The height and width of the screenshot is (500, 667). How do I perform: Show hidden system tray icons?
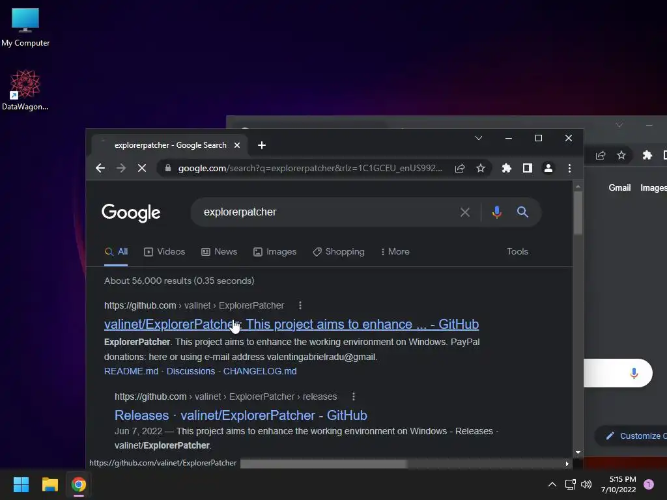click(552, 484)
